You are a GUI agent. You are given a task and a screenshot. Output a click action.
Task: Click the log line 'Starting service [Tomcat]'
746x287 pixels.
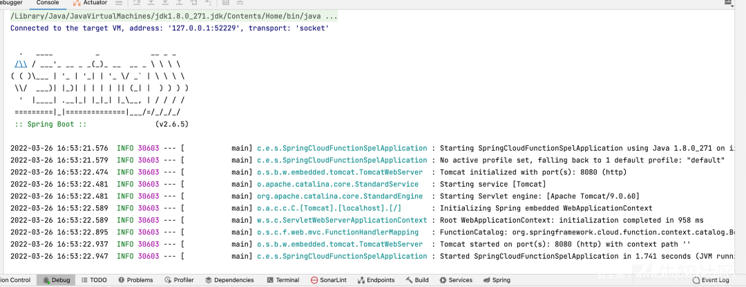(493, 184)
